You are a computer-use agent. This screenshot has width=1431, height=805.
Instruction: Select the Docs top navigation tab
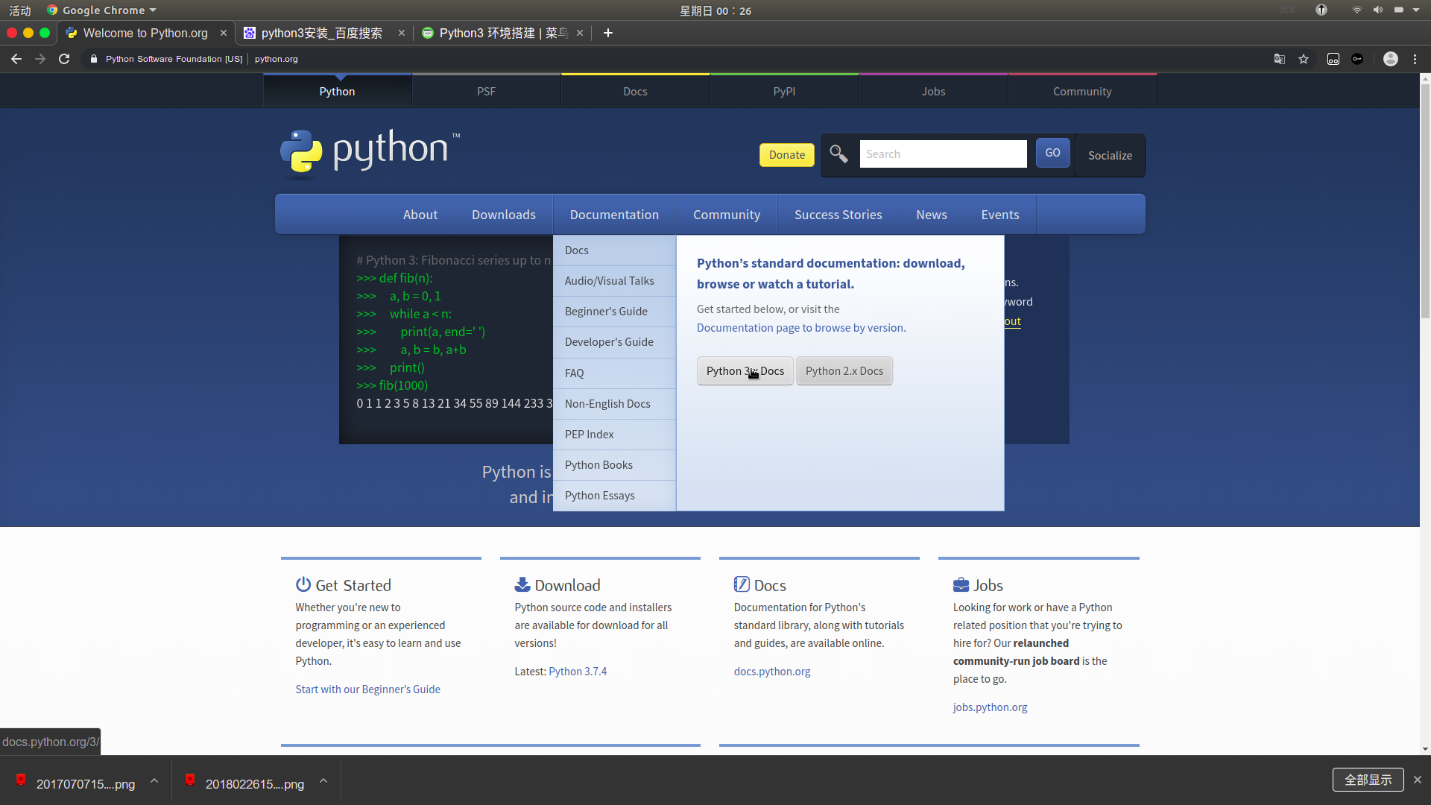(635, 91)
